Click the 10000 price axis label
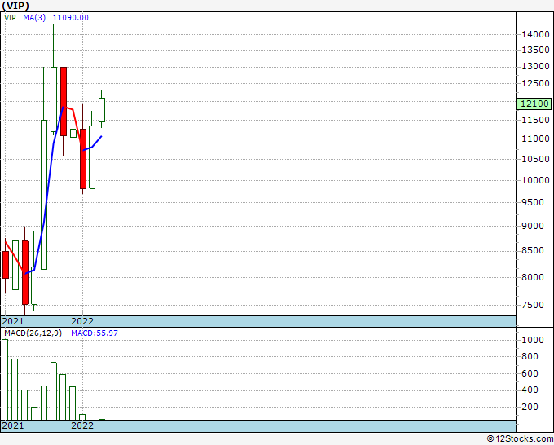554x445 pixels. [535, 180]
